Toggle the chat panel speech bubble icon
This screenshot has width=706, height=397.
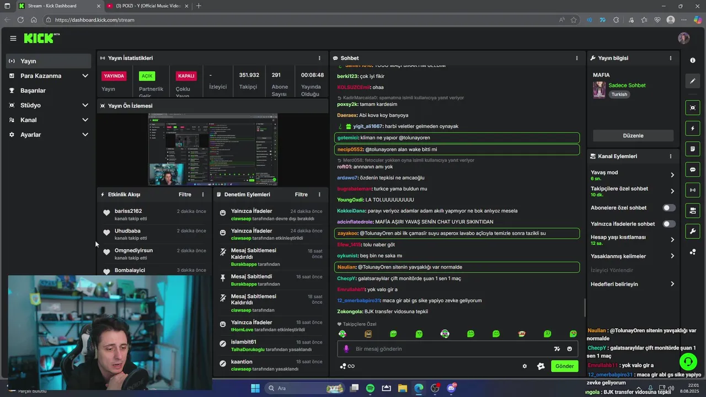click(x=693, y=169)
